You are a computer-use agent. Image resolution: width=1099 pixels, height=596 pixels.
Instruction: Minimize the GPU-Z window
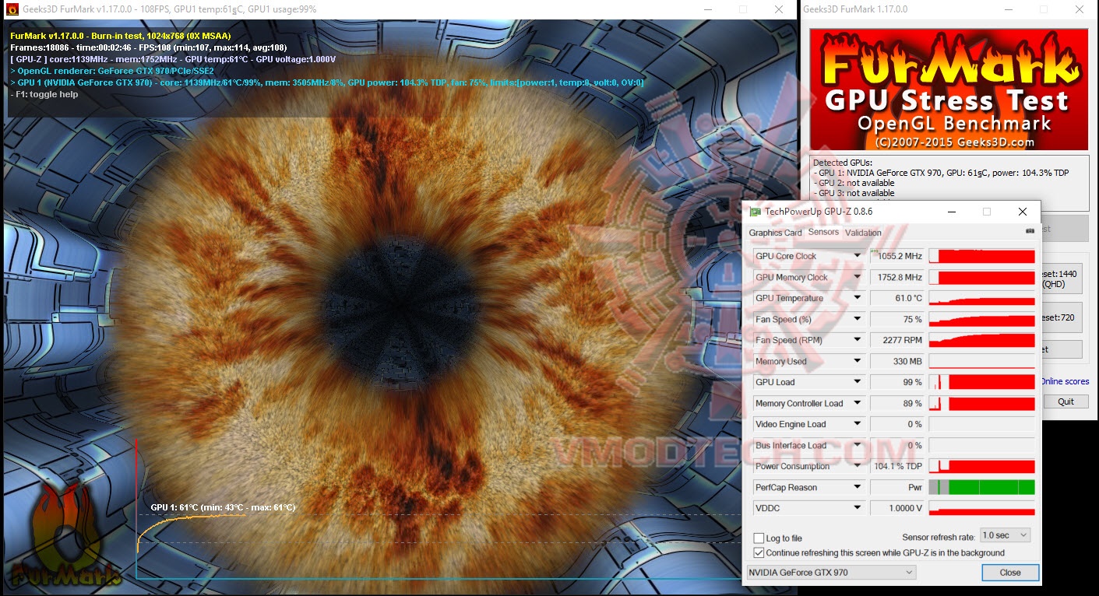click(952, 212)
